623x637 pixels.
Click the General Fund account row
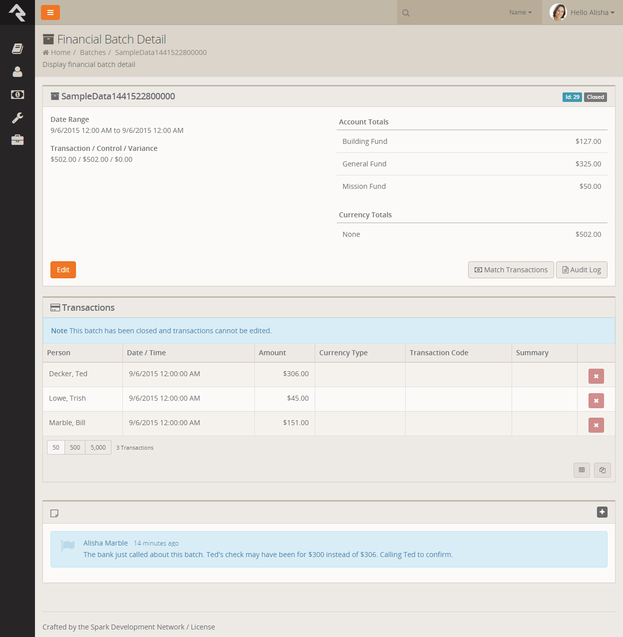click(472, 164)
